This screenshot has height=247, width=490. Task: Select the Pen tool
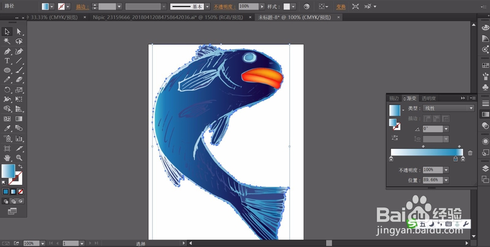[x=7, y=51]
